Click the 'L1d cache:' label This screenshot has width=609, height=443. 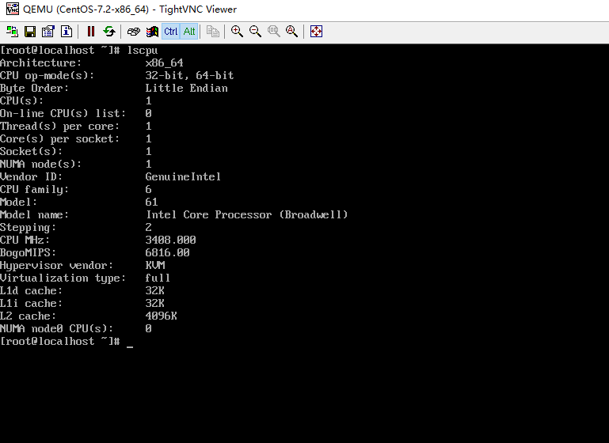click(x=31, y=291)
